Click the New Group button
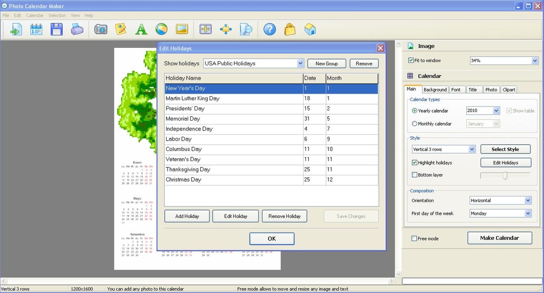Screen dimensions: 544x293 pos(326,63)
